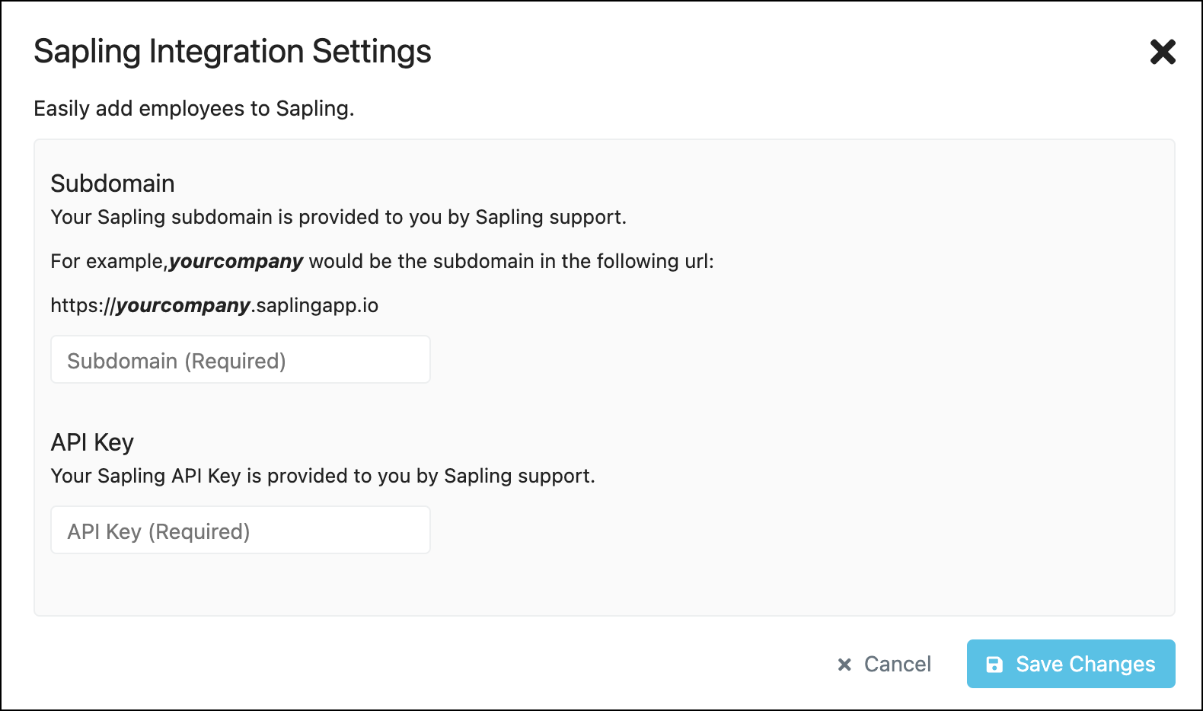Click the Save Changes button
The image size is (1203, 711).
[x=1071, y=664]
